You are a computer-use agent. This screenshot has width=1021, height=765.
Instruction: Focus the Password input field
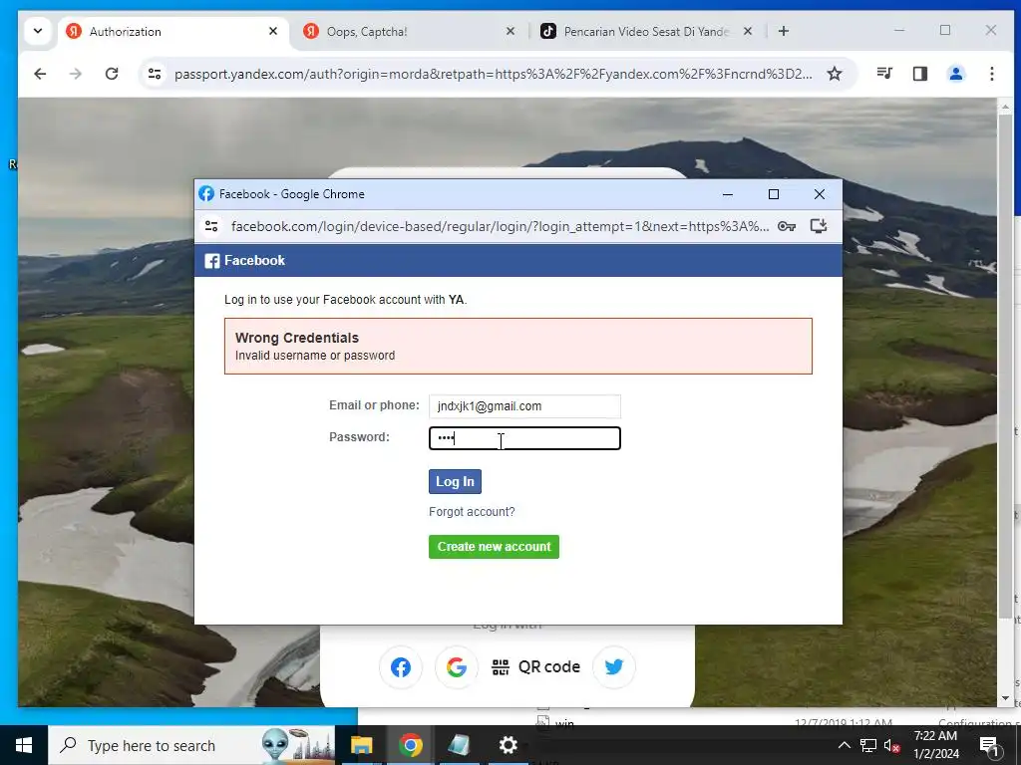pyautogui.click(x=524, y=438)
